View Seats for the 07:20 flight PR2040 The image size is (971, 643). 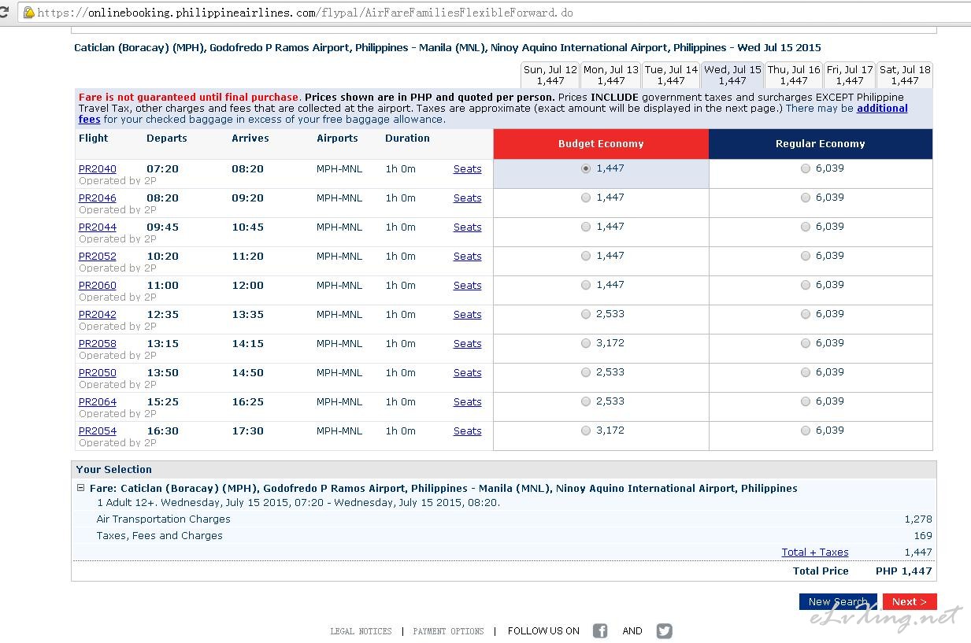click(x=467, y=169)
